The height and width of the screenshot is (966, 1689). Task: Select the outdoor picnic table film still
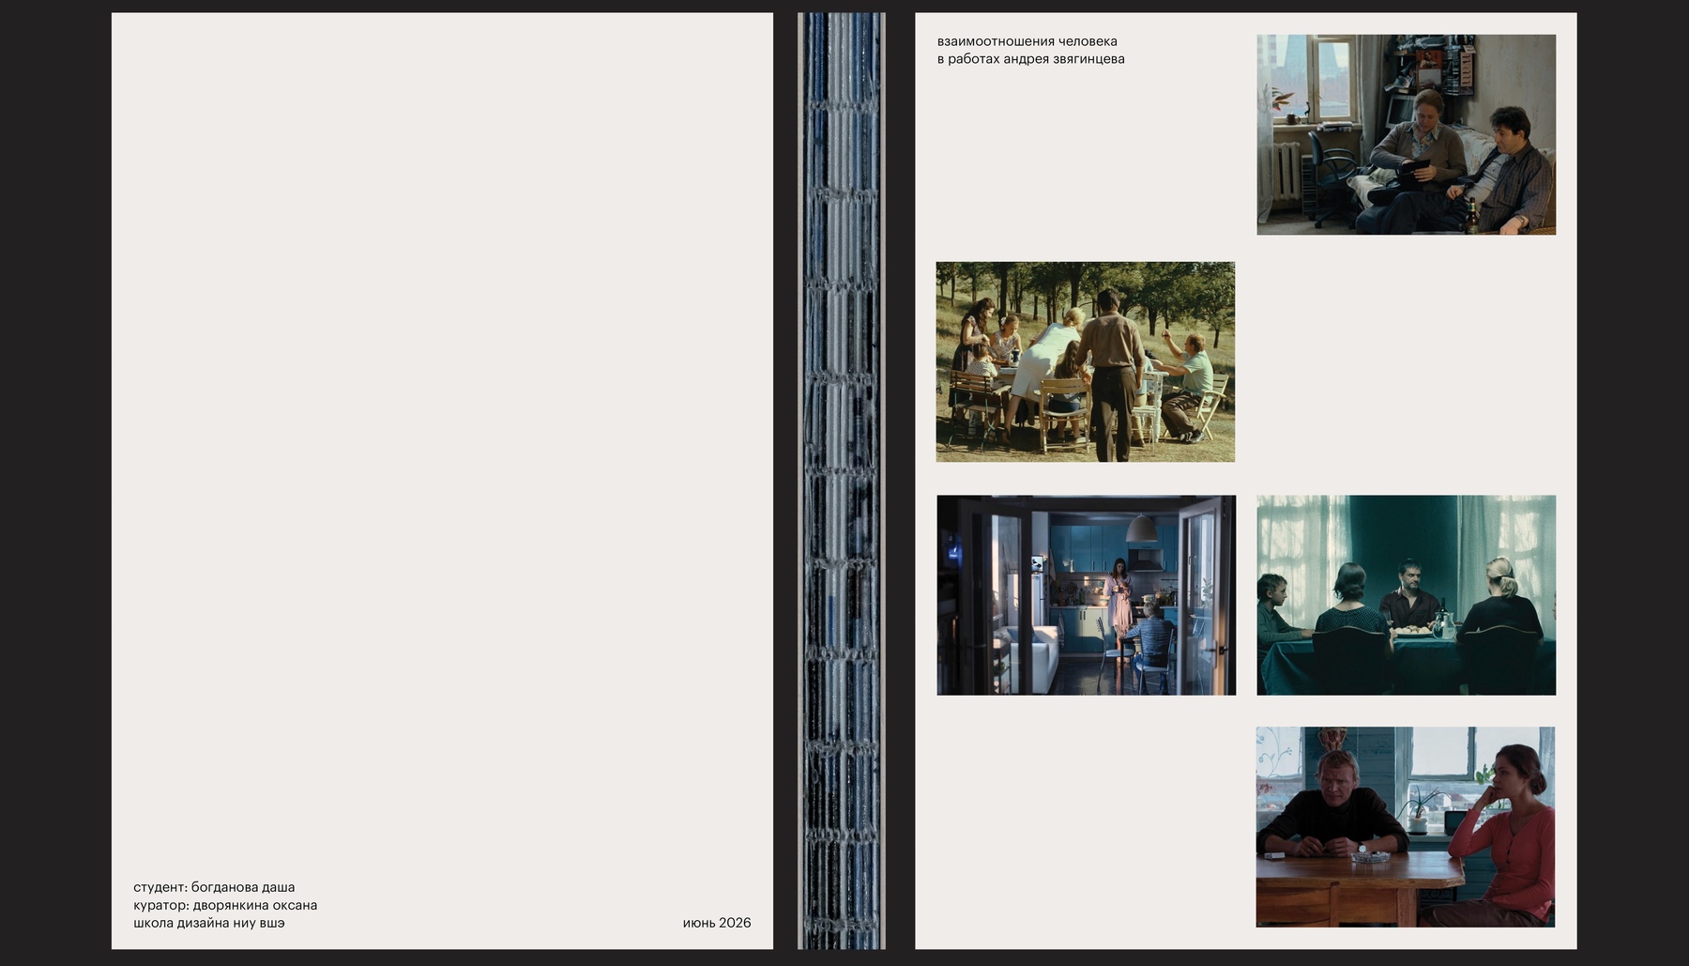(1086, 361)
